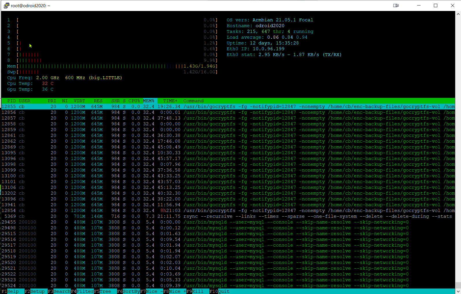Select the gocryptfs row with PID 13096
The width and height of the screenshot is (461, 294).
coord(228,159)
